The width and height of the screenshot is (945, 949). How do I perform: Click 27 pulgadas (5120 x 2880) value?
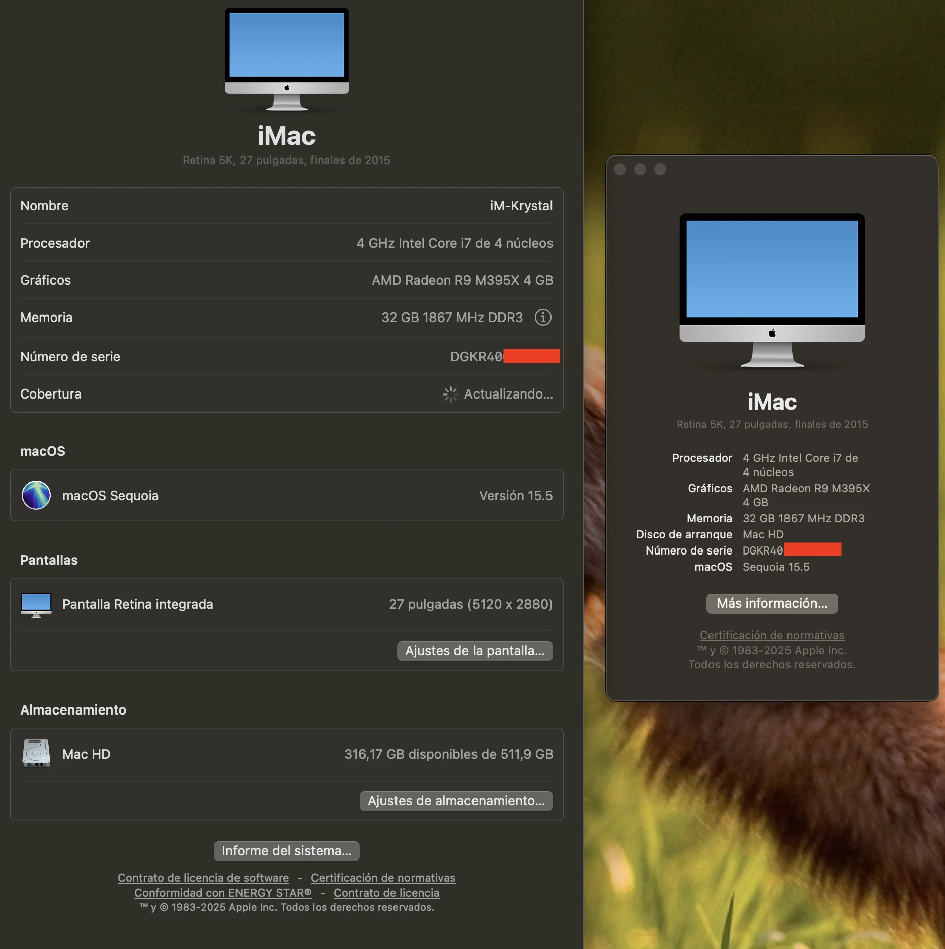pyautogui.click(x=471, y=604)
